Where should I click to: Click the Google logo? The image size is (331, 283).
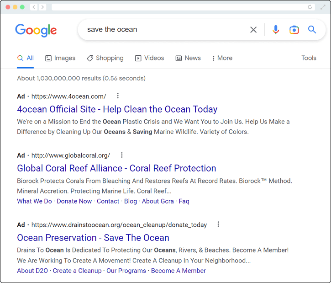pyautogui.click(x=36, y=30)
